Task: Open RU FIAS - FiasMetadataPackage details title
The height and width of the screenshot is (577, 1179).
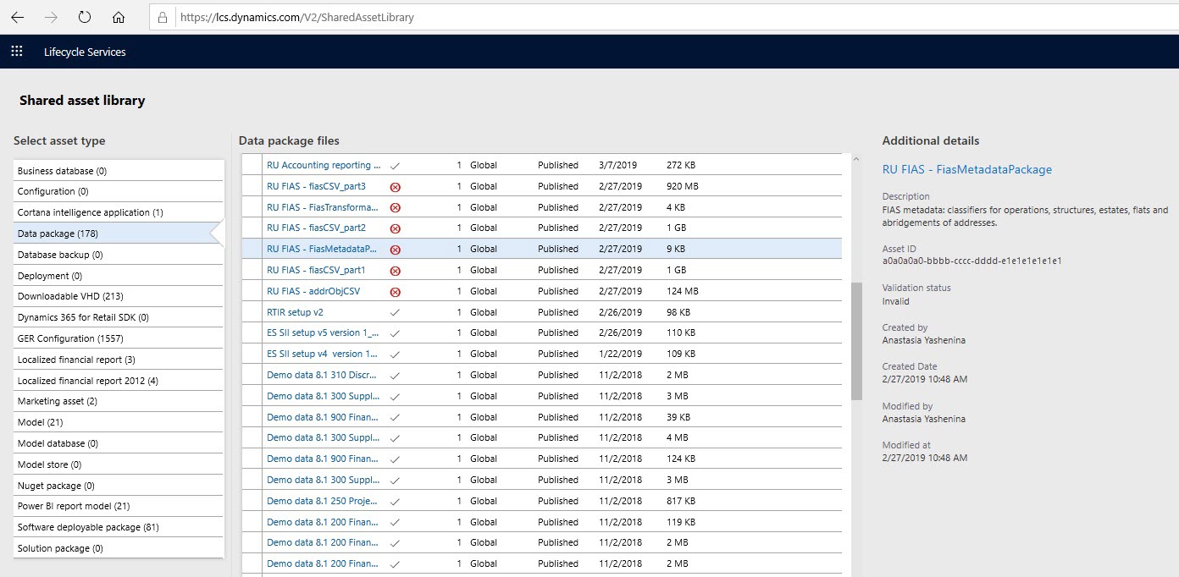Action: pyautogui.click(x=967, y=169)
